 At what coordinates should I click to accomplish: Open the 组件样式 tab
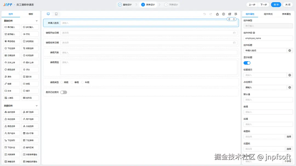268,14
